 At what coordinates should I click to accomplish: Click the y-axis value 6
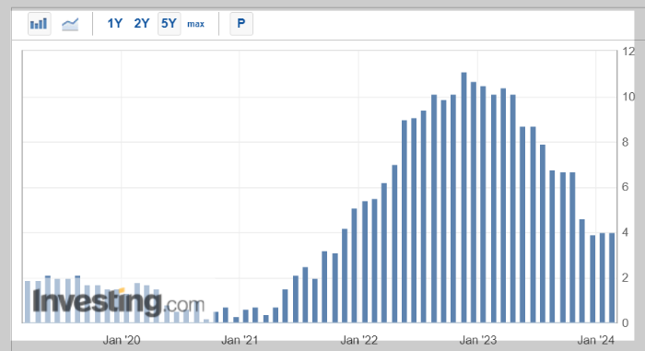click(x=626, y=187)
